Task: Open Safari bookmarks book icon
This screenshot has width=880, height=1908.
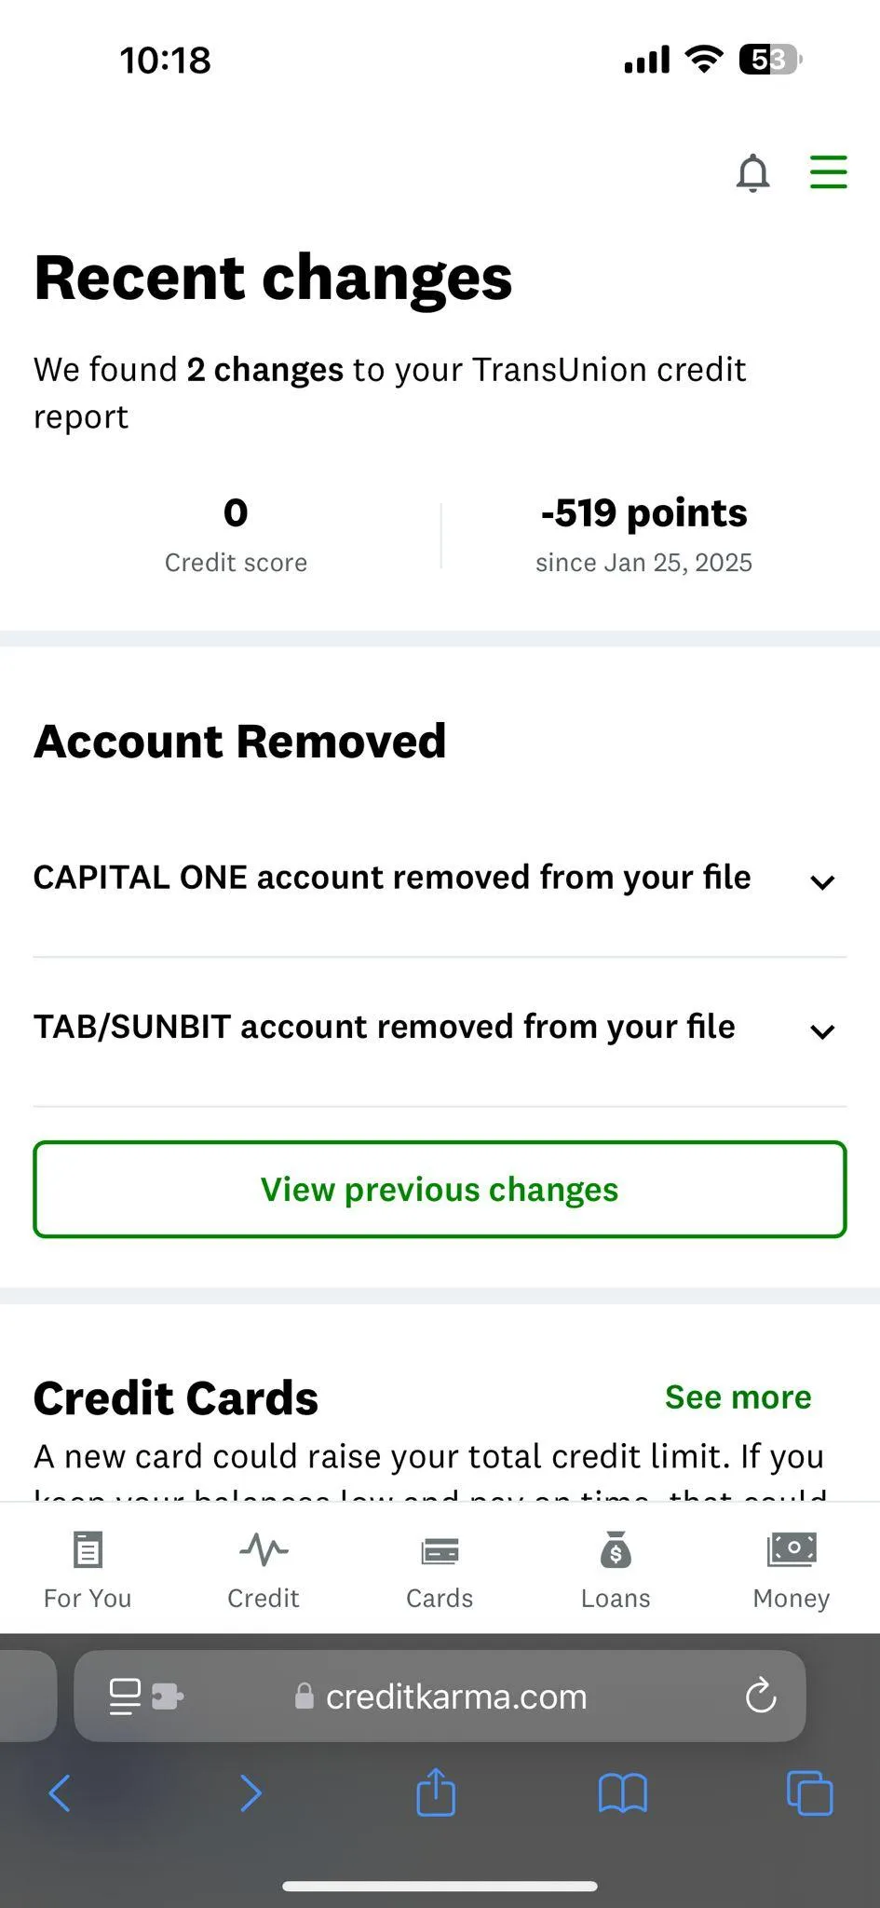Action: [x=622, y=1792]
